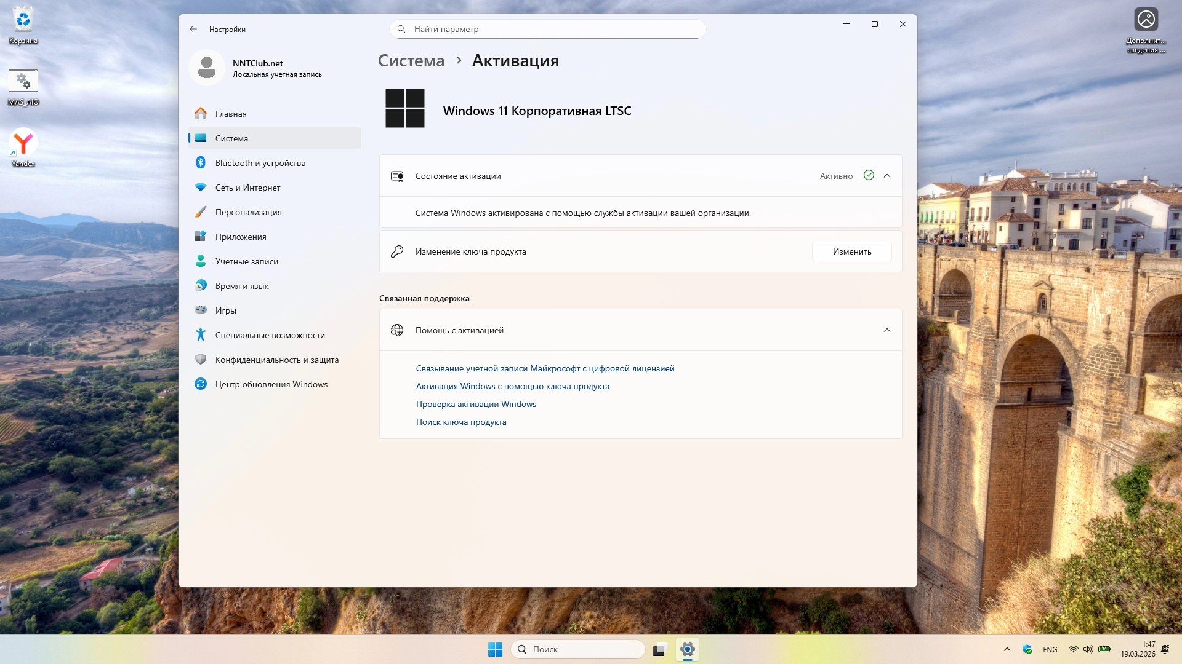Screen dimensions: 1182x664
Task: Open the Yandex browser desktop shortcut
Action: pos(23,143)
